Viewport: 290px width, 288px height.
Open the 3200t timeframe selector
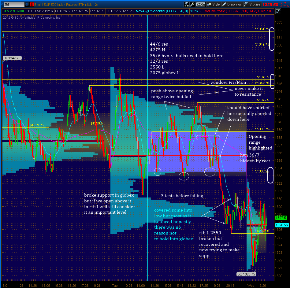(x=200, y=5)
